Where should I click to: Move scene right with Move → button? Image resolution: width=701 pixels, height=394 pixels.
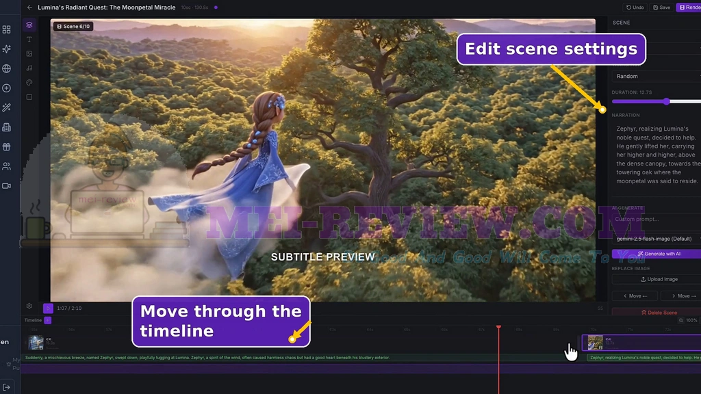[x=681, y=295]
